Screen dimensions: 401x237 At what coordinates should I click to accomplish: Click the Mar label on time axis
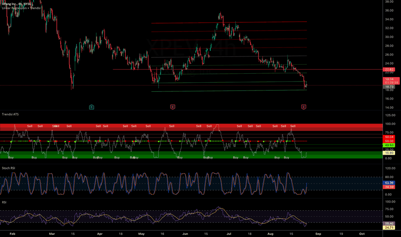pos(52,234)
